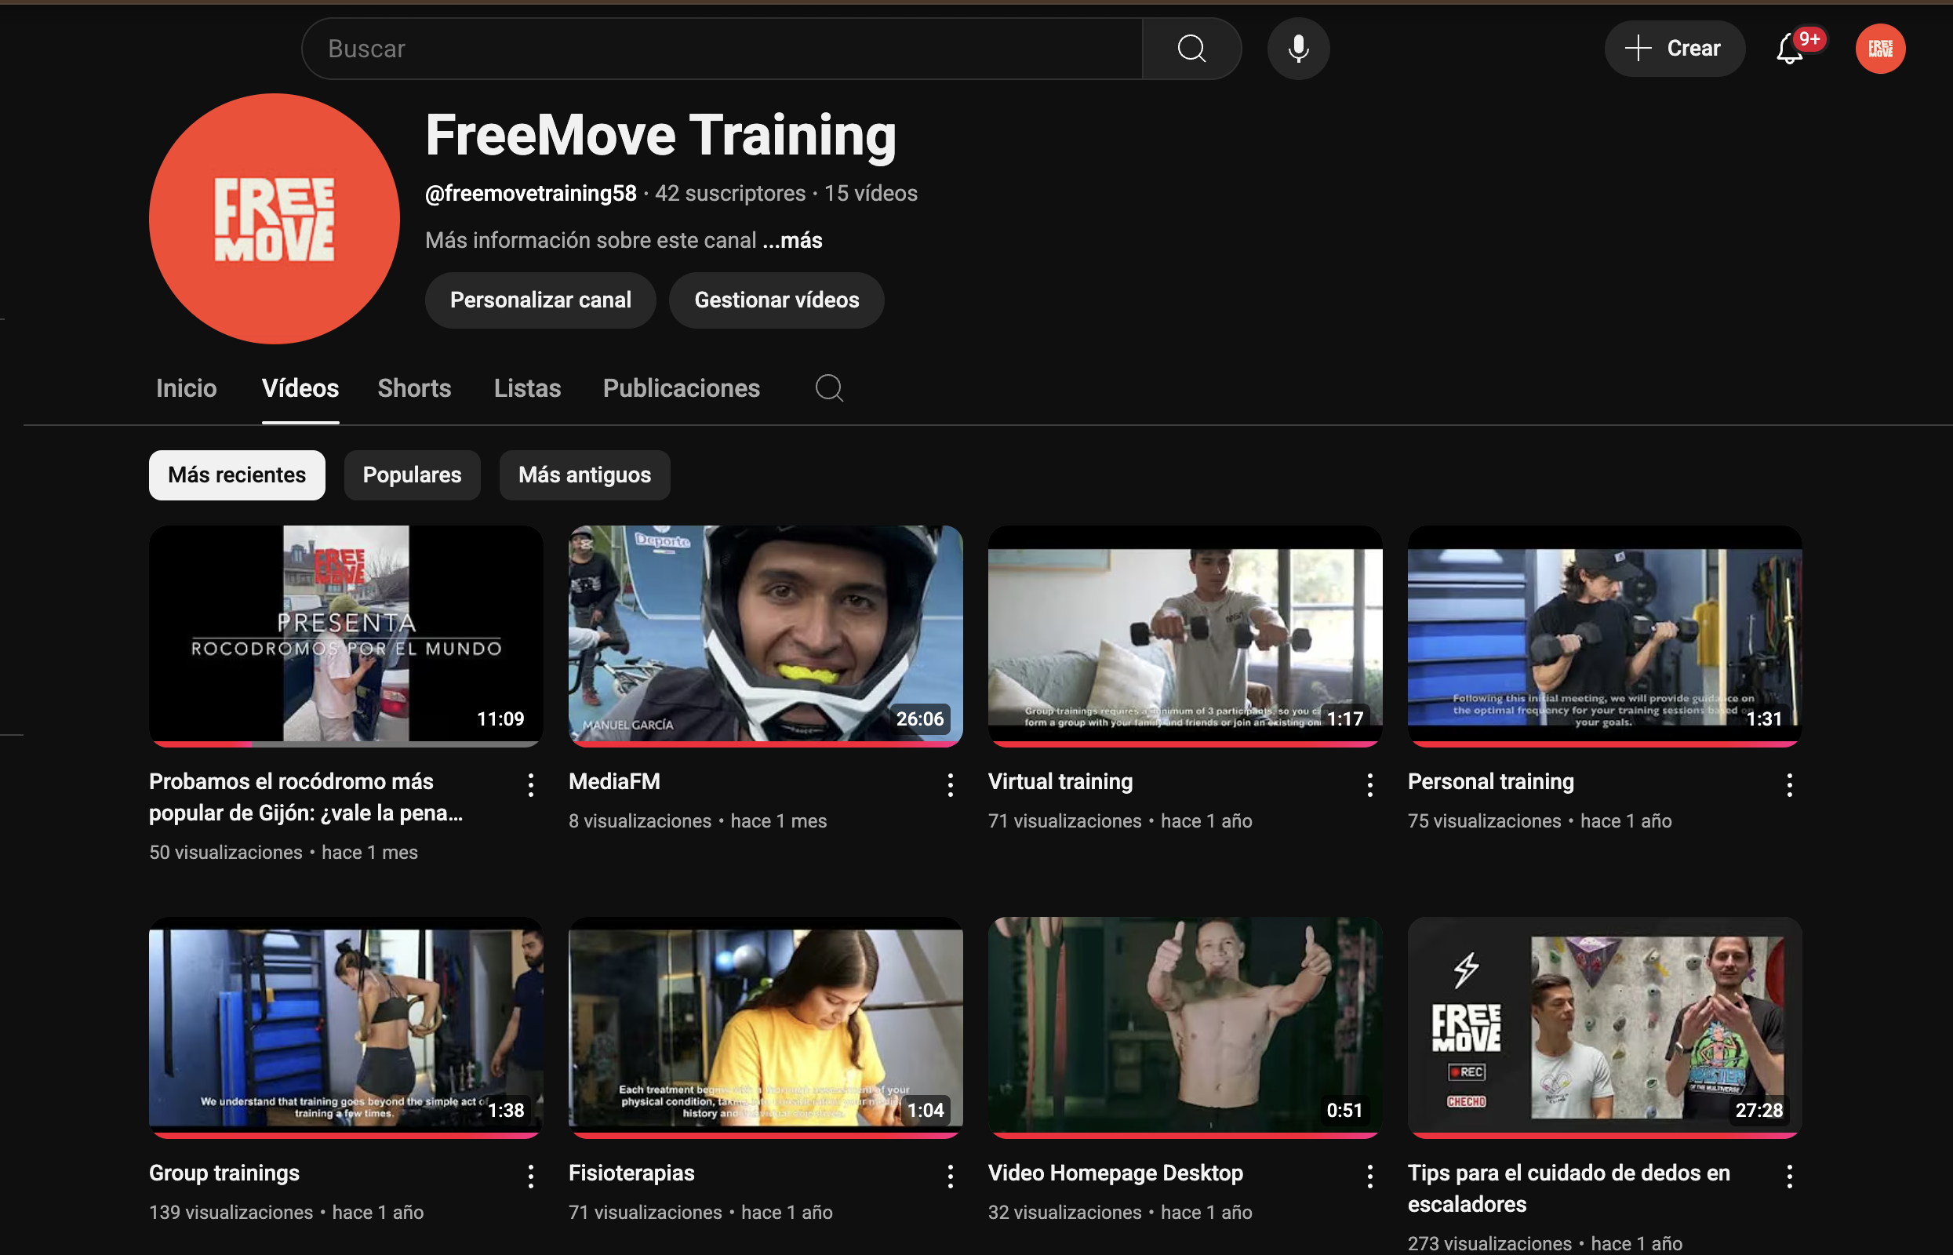Open three-dot menu for Group trainings video
The image size is (1953, 1255).
pos(530,1176)
